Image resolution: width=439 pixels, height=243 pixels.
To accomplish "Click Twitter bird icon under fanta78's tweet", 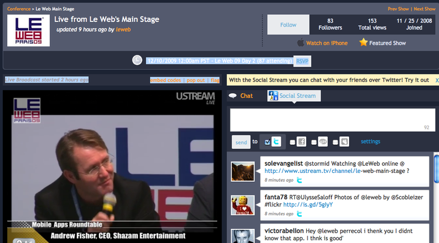I will tap(300, 214).
